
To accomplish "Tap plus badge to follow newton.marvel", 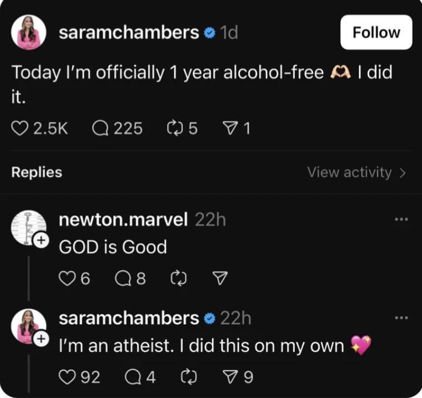I will 40,240.
